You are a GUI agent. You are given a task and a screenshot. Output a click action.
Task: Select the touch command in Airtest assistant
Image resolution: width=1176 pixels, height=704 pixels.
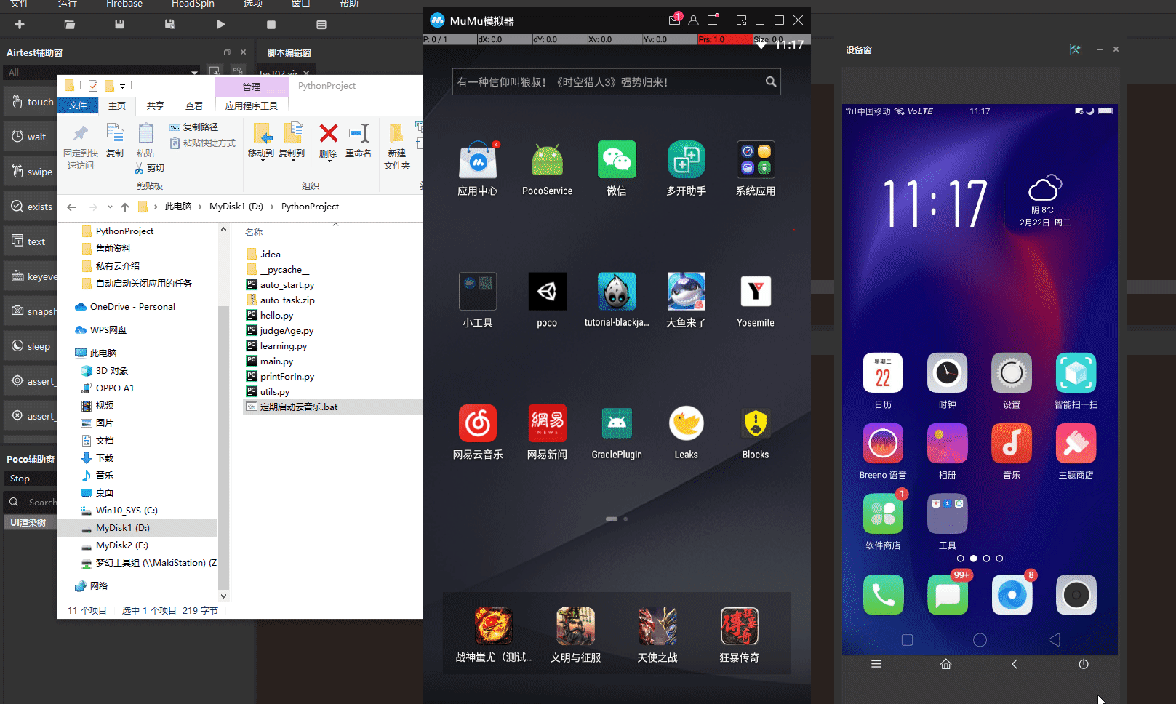pos(31,102)
